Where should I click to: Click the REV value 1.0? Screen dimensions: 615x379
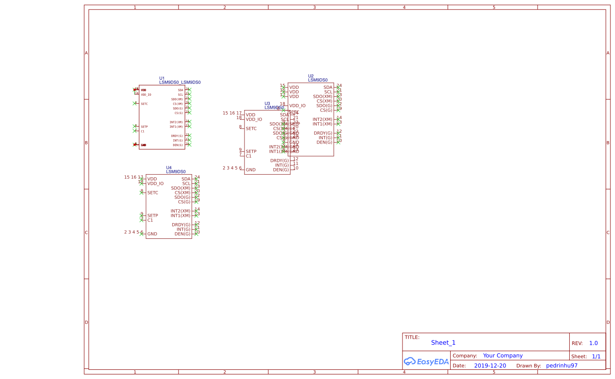[x=593, y=343]
